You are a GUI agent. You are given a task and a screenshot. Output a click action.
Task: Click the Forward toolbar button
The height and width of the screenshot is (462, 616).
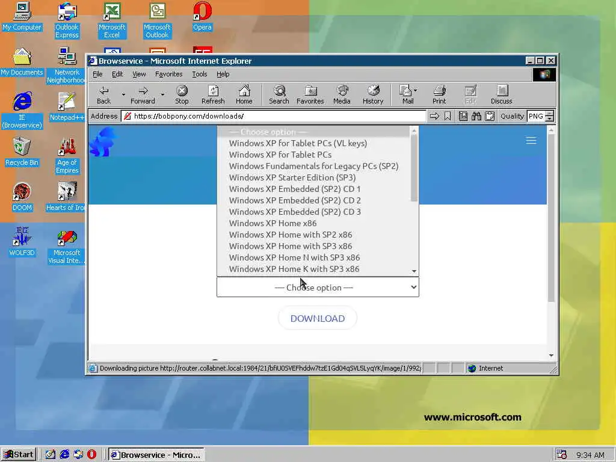143,94
